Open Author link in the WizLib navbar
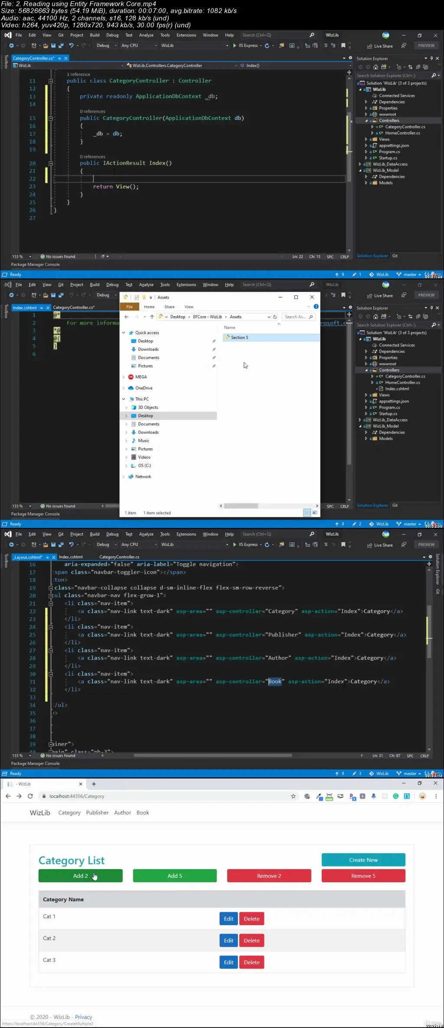 pos(122,812)
